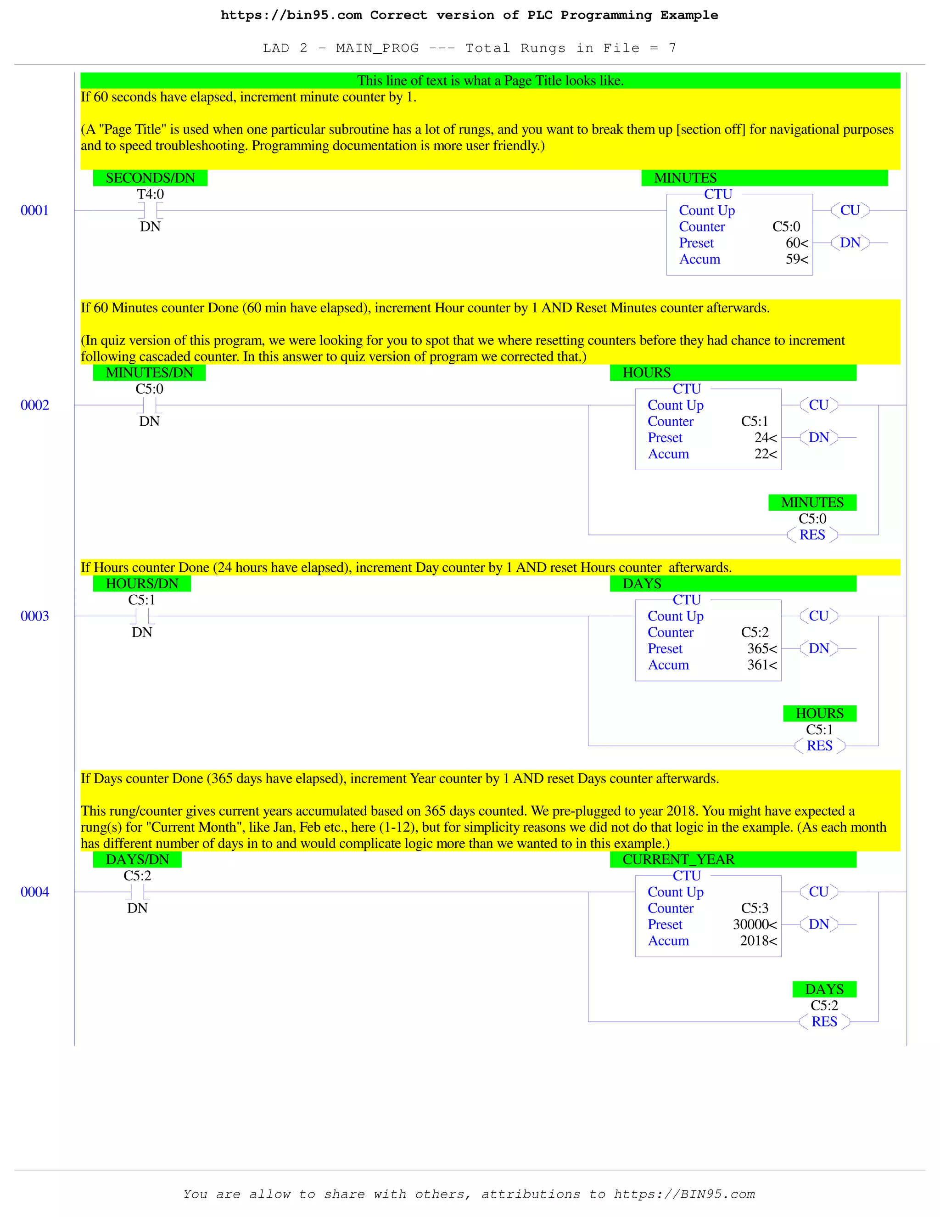Click the HOURS label above the C5:1 RES coil
The image size is (940, 1217).
tap(820, 714)
